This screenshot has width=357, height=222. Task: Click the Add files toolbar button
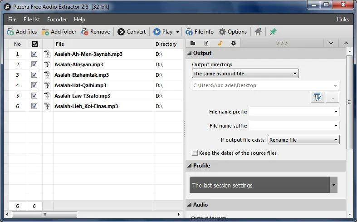22,32
